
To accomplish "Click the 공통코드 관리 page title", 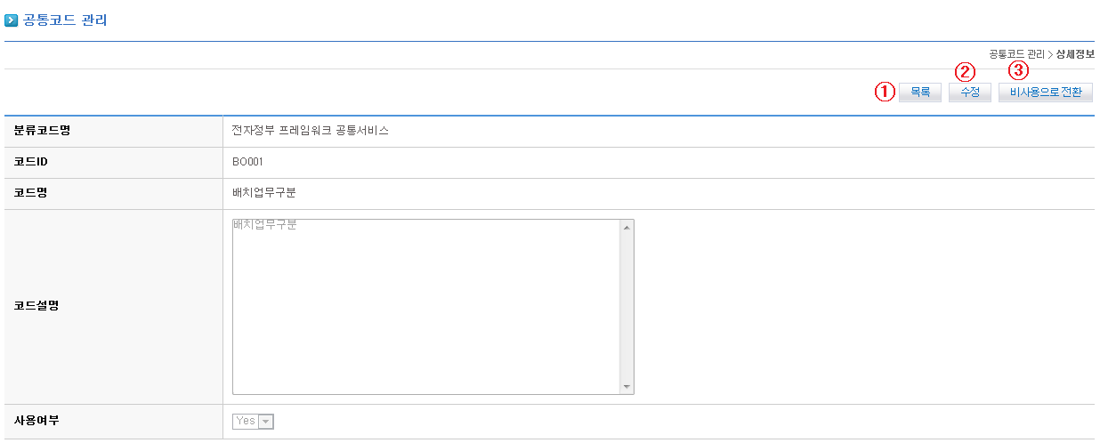I will (x=65, y=20).
